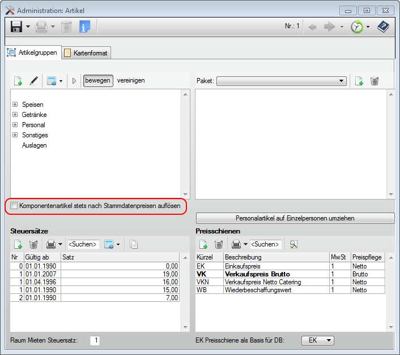The width and height of the screenshot is (400, 355).
Task: Click the help book icon in the top right
Action: 383,27
